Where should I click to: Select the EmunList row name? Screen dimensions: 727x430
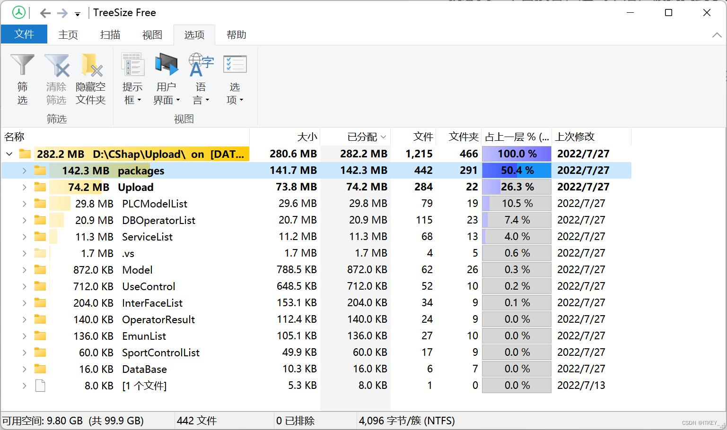pos(144,336)
